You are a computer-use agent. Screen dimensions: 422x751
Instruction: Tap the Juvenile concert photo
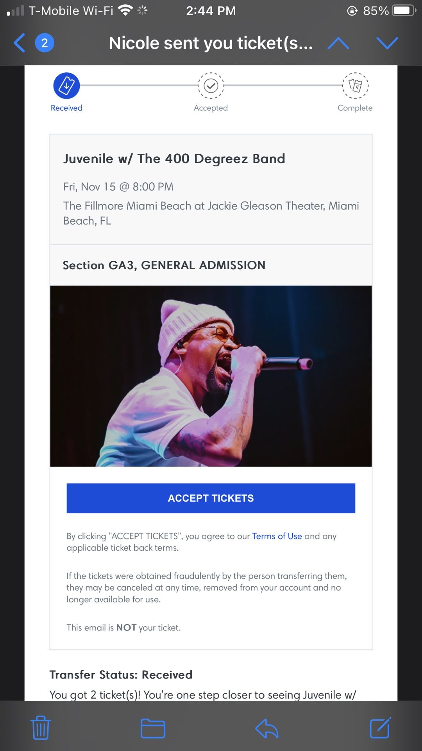(x=211, y=376)
